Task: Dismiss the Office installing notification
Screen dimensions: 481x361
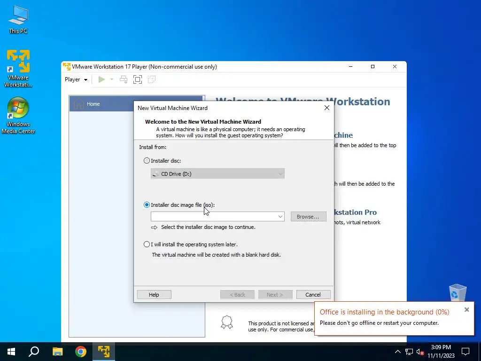Action: [x=466, y=309]
